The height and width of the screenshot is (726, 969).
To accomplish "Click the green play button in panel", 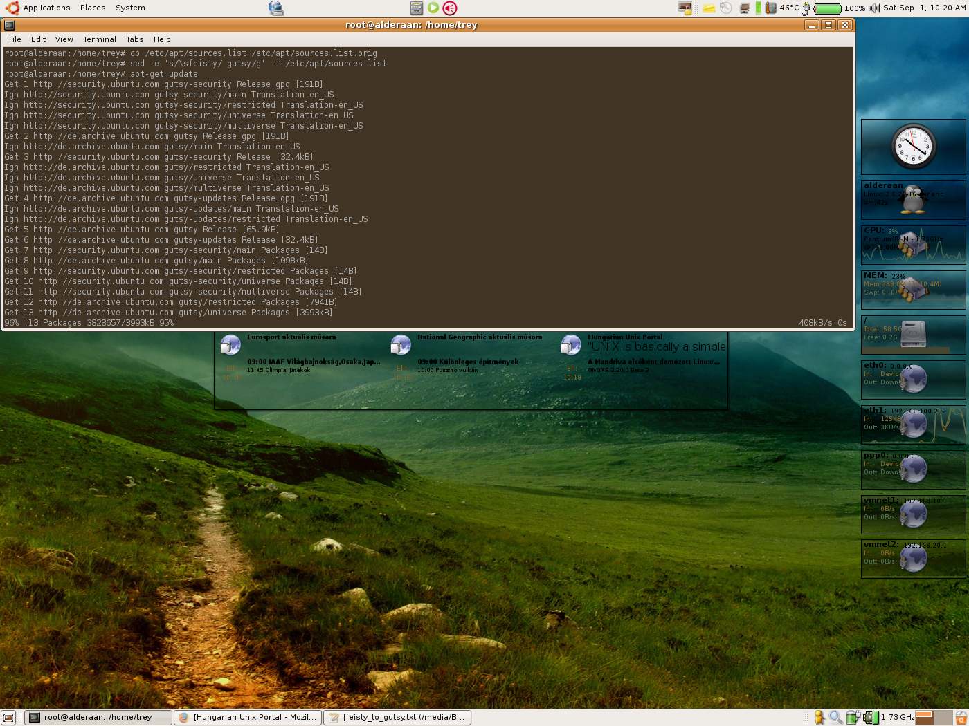I will tap(433, 8).
